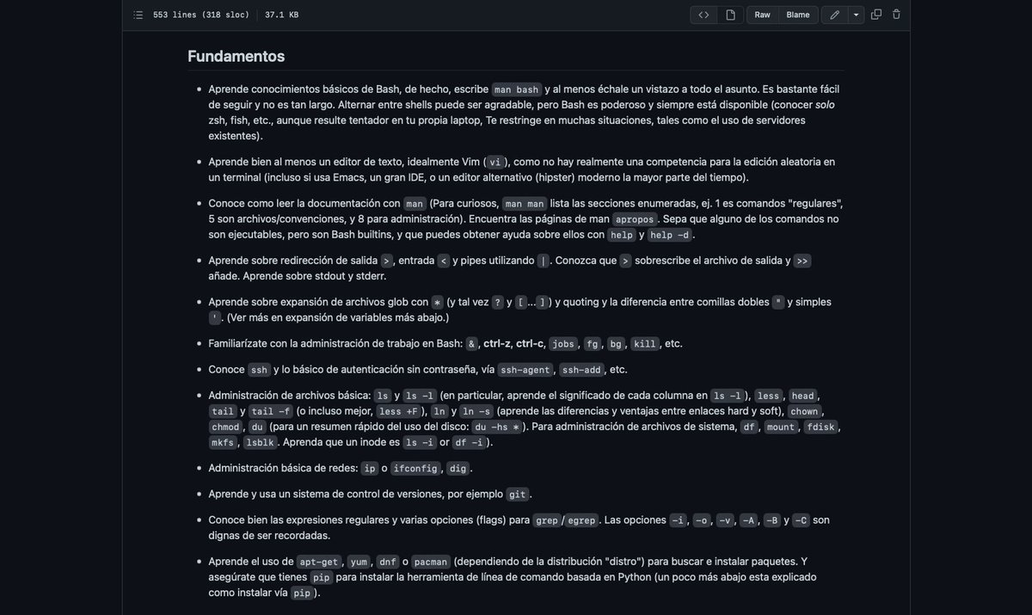Screen dimensions: 1032x615
Task: Click the "dig" code snippet
Action: pyautogui.click(x=458, y=469)
